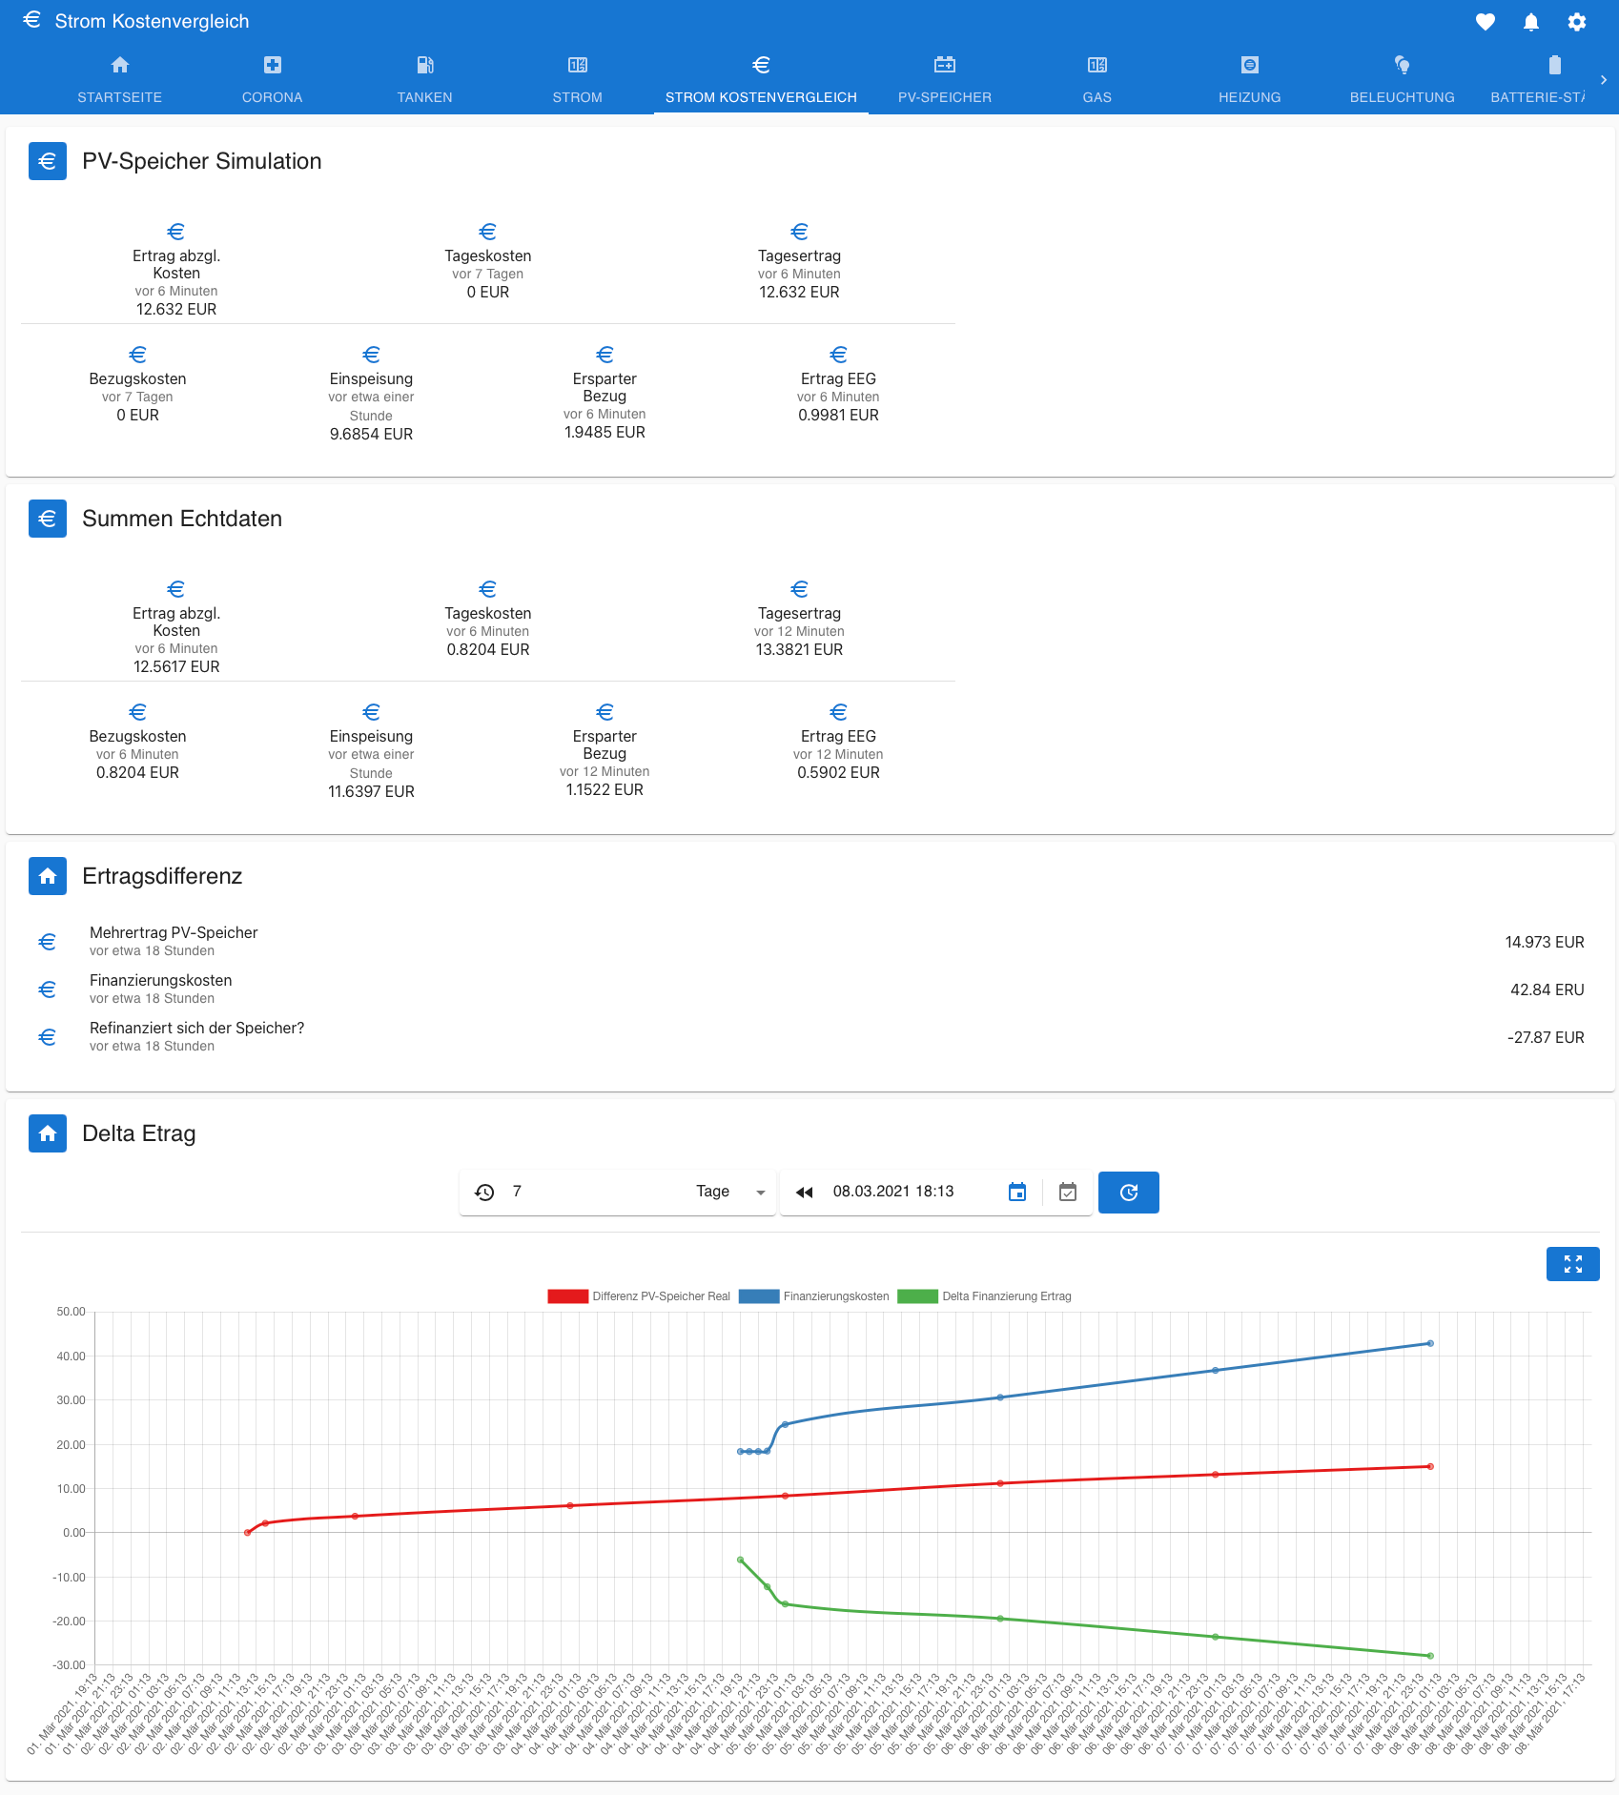Select Echtdaten Einspeisung 11.6397 EUR value
The height and width of the screenshot is (1795, 1619).
[x=372, y=791]
